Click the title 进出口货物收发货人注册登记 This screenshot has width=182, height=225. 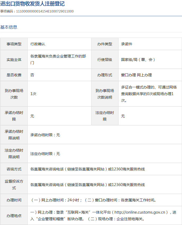pyautogui.click(x=32, y=4)
